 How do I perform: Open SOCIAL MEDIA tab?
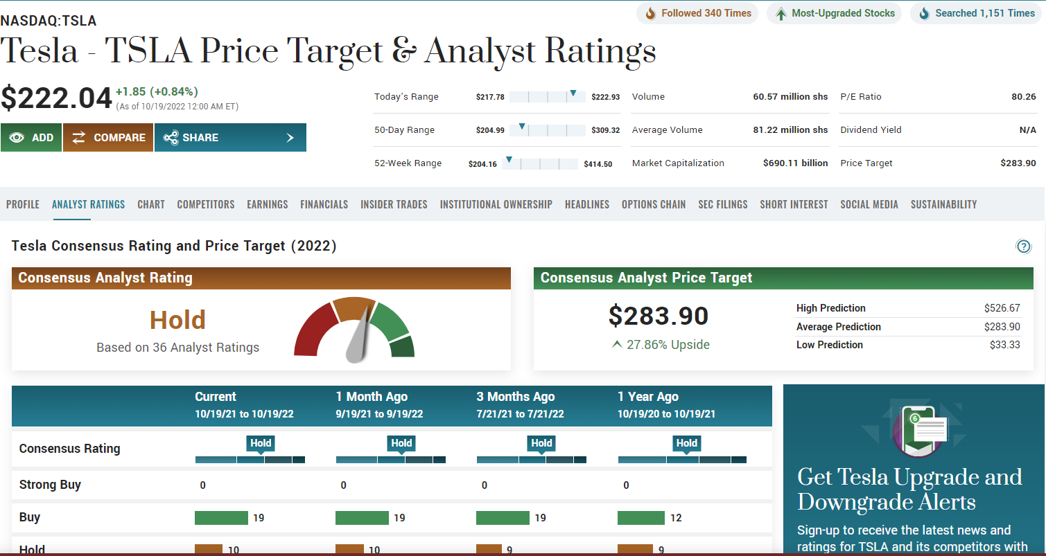(x=869, y=204)
